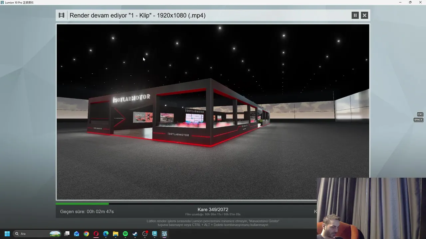
Task: Click the Lumion 10 taskbar icon
Action: [x=164, y=234]
